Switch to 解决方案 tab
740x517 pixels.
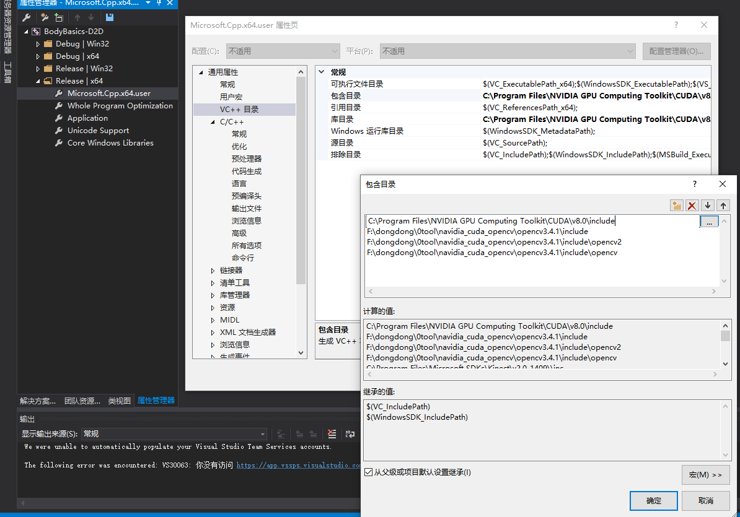(x=38, y=401)
